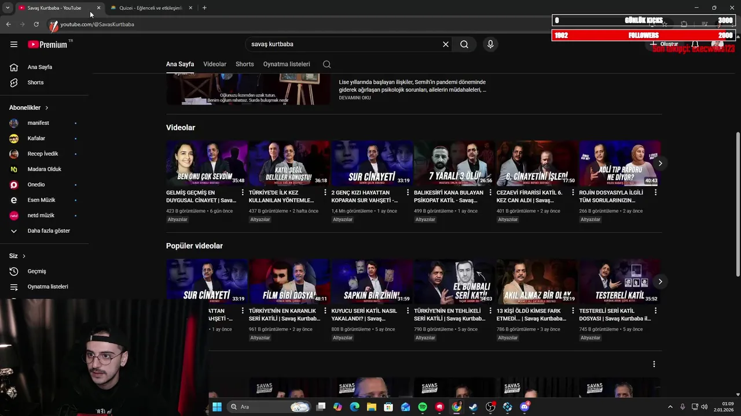Open Microsoft Edge from the taskbar
Viewport: 741px width, 416px height.
pos(355,407)
